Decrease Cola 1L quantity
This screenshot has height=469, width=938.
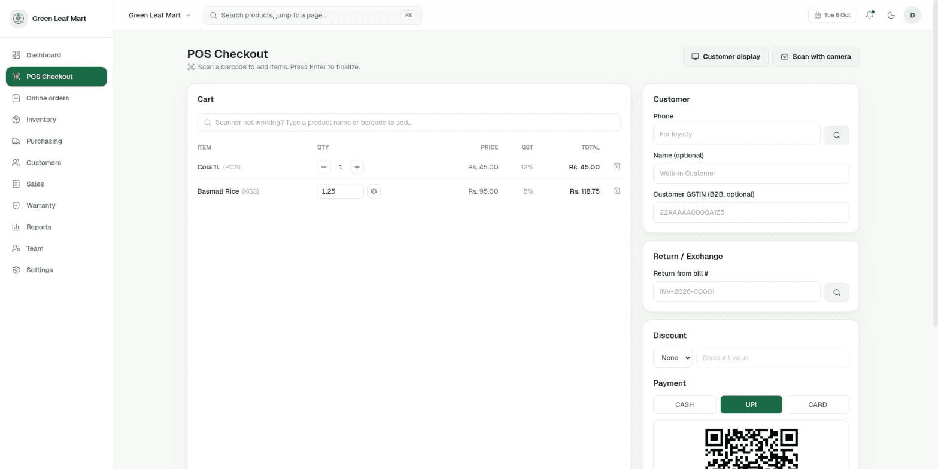point(324,167)
